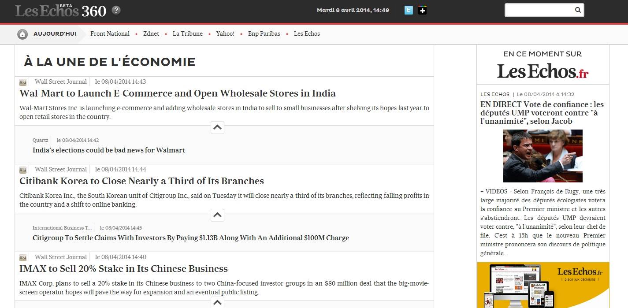
Task: Open Citigroup To Settle Claims article
Action: 190,238
